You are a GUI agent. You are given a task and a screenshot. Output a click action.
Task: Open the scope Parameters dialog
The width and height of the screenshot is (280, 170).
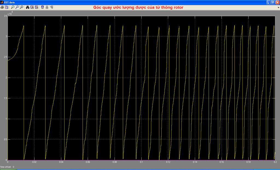click(x=7, y=7)
